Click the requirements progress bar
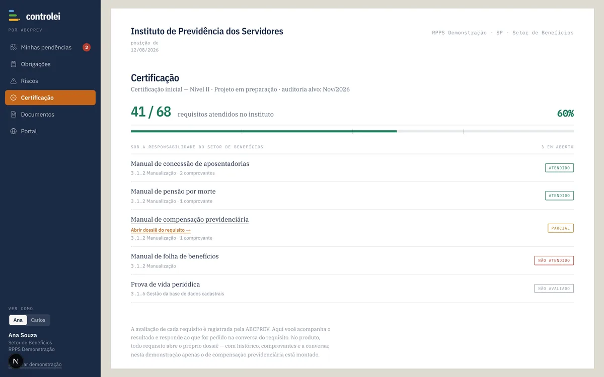Screen dimensions: 604x377 point(352,131)
